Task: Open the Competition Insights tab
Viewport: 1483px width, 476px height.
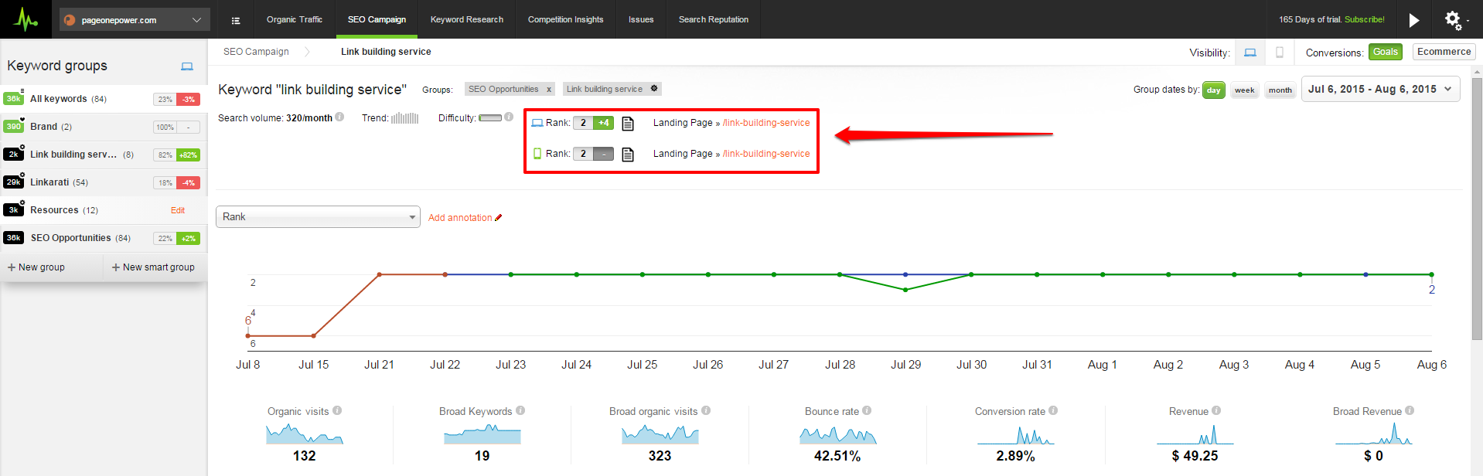Action: 565,20
